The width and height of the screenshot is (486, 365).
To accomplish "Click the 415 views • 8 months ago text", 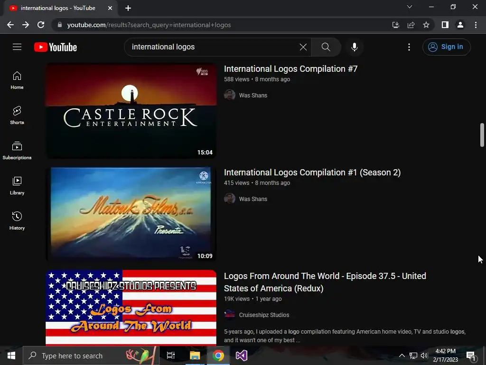I will coord(257,183).
